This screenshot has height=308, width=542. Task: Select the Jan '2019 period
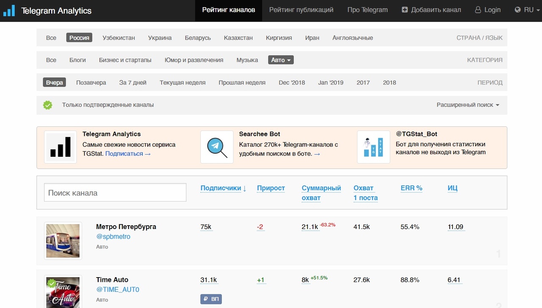(331, 82)
